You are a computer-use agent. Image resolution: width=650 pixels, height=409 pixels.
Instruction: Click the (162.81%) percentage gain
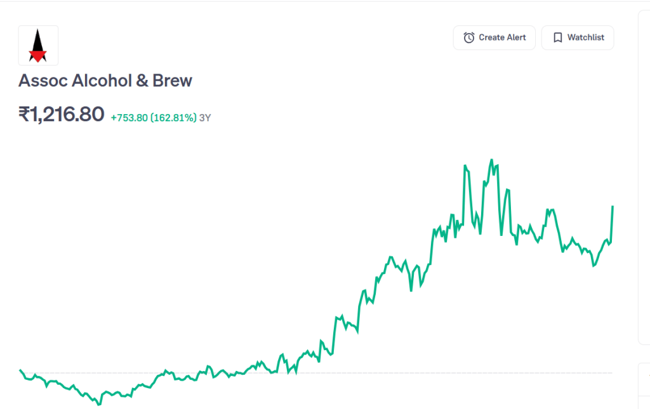coord(173,117)
